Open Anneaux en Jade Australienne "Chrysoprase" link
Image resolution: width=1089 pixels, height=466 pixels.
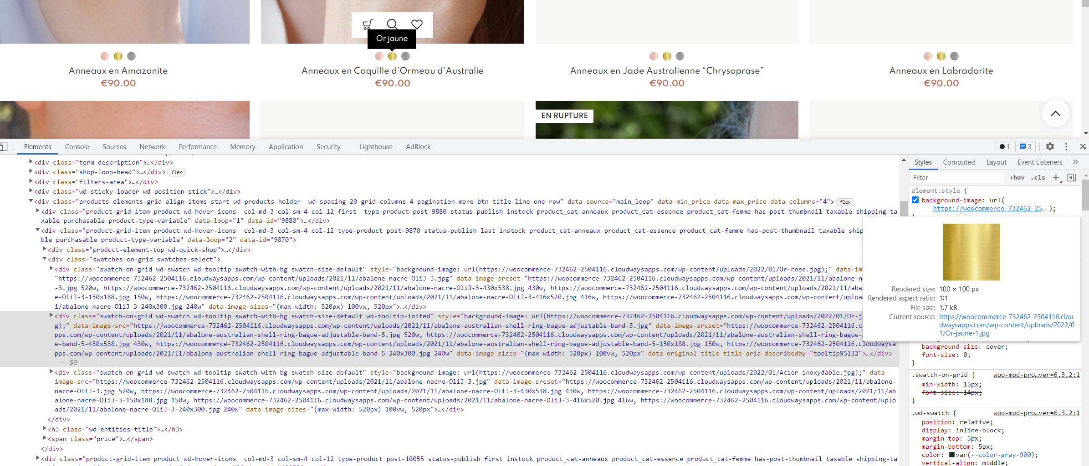(x=667, y=70)
